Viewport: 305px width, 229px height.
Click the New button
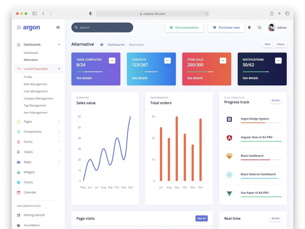coord(267,44)
